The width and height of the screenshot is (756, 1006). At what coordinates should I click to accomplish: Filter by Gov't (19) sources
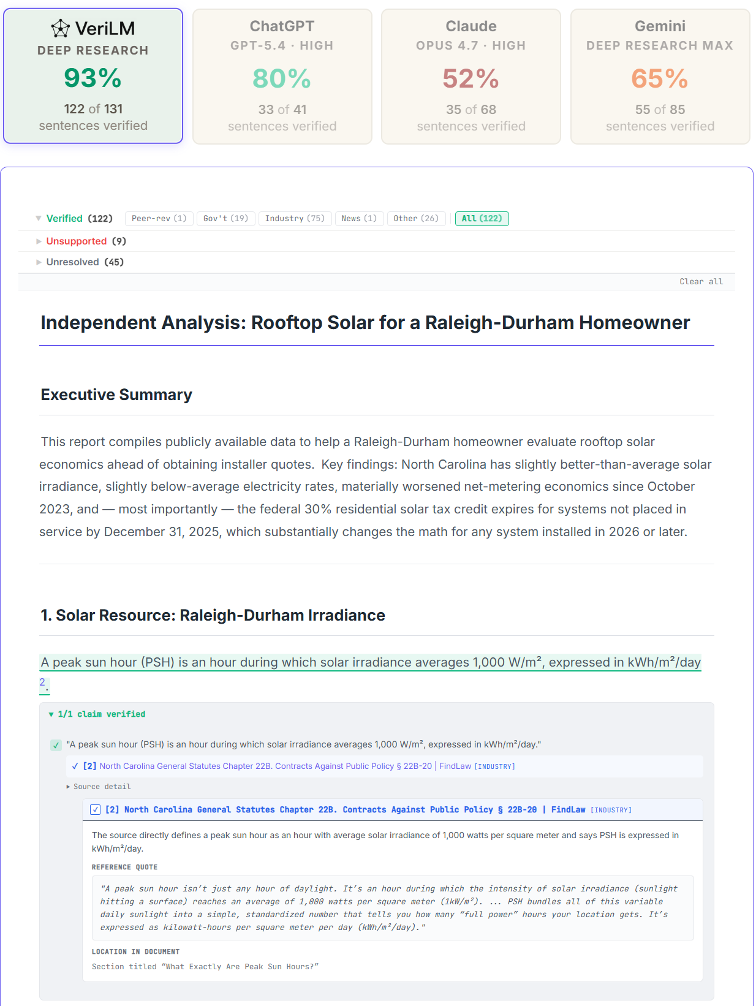[226, 219]
